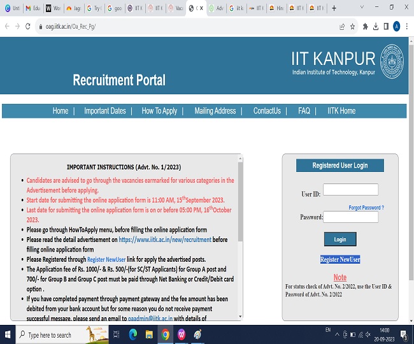This screenshot has width=414, height=344.
Task: Close the active recruitment portal tab
Action: (x=201, y=8)
